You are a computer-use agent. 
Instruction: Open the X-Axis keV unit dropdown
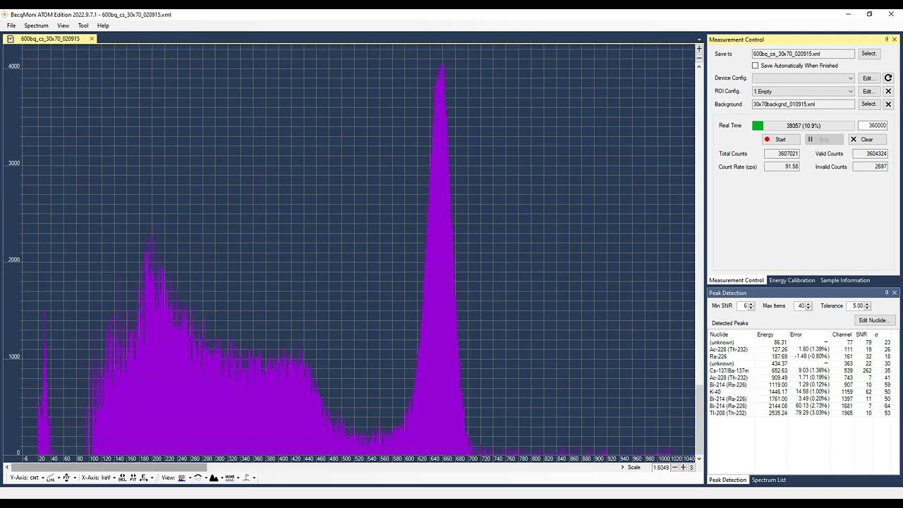tap(108, 478)
